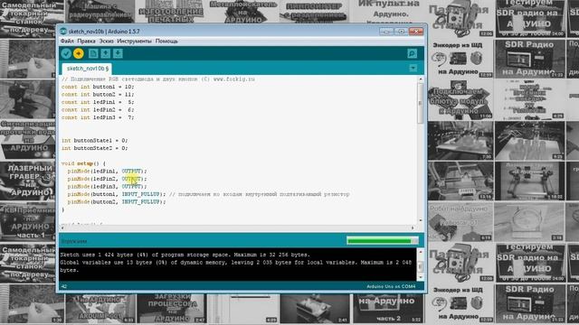Click the first comment line with www.forkig.ru
The width and height of the screenshot is (579, 325).
pyautogui.click(x=158, y=79)
